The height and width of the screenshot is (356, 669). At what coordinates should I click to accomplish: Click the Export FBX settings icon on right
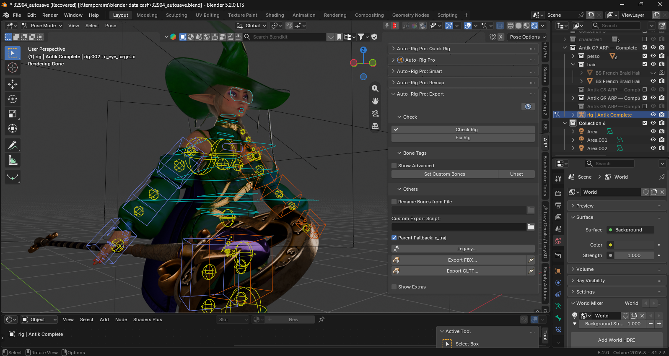click(531, 260)
